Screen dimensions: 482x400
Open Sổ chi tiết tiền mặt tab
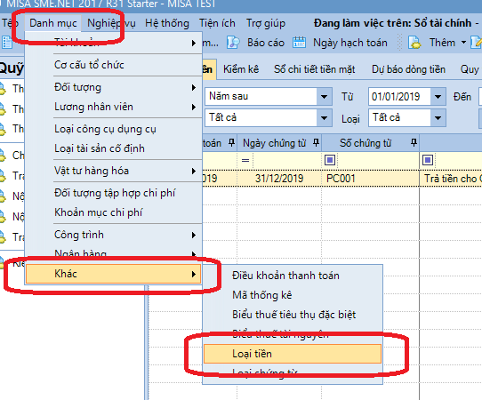click(x=314, y=69)
